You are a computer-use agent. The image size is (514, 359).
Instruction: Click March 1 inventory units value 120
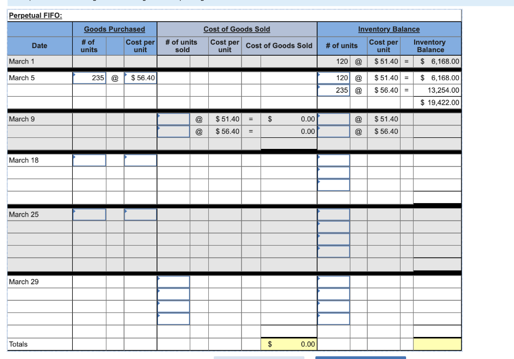click(333, 62)
